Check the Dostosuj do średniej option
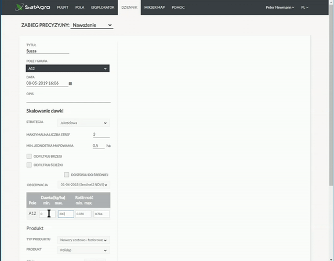The height and width of the screenshot is (261, 334). [x=67, y=175]
